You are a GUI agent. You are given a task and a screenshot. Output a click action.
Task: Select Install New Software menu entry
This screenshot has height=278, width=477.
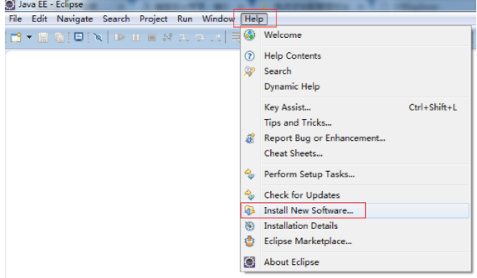308,210
